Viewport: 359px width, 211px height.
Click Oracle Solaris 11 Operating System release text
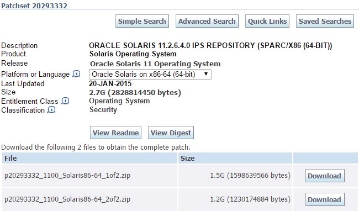click(x=155, y=64)
